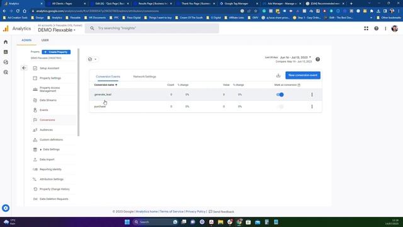Open the Advertising icon in left rail
The width and height of the screenshot is (403, 227).
[x=6, y=73]
